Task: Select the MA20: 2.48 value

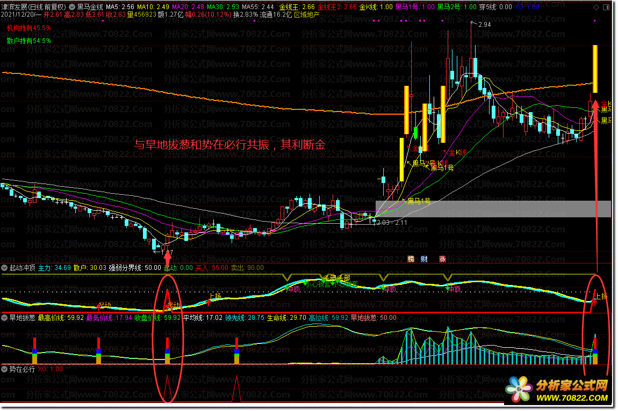Action: coord(189,7)
